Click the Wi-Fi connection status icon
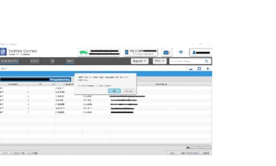The height and width of the screenshot is (166, 276). tap(181, 53)
